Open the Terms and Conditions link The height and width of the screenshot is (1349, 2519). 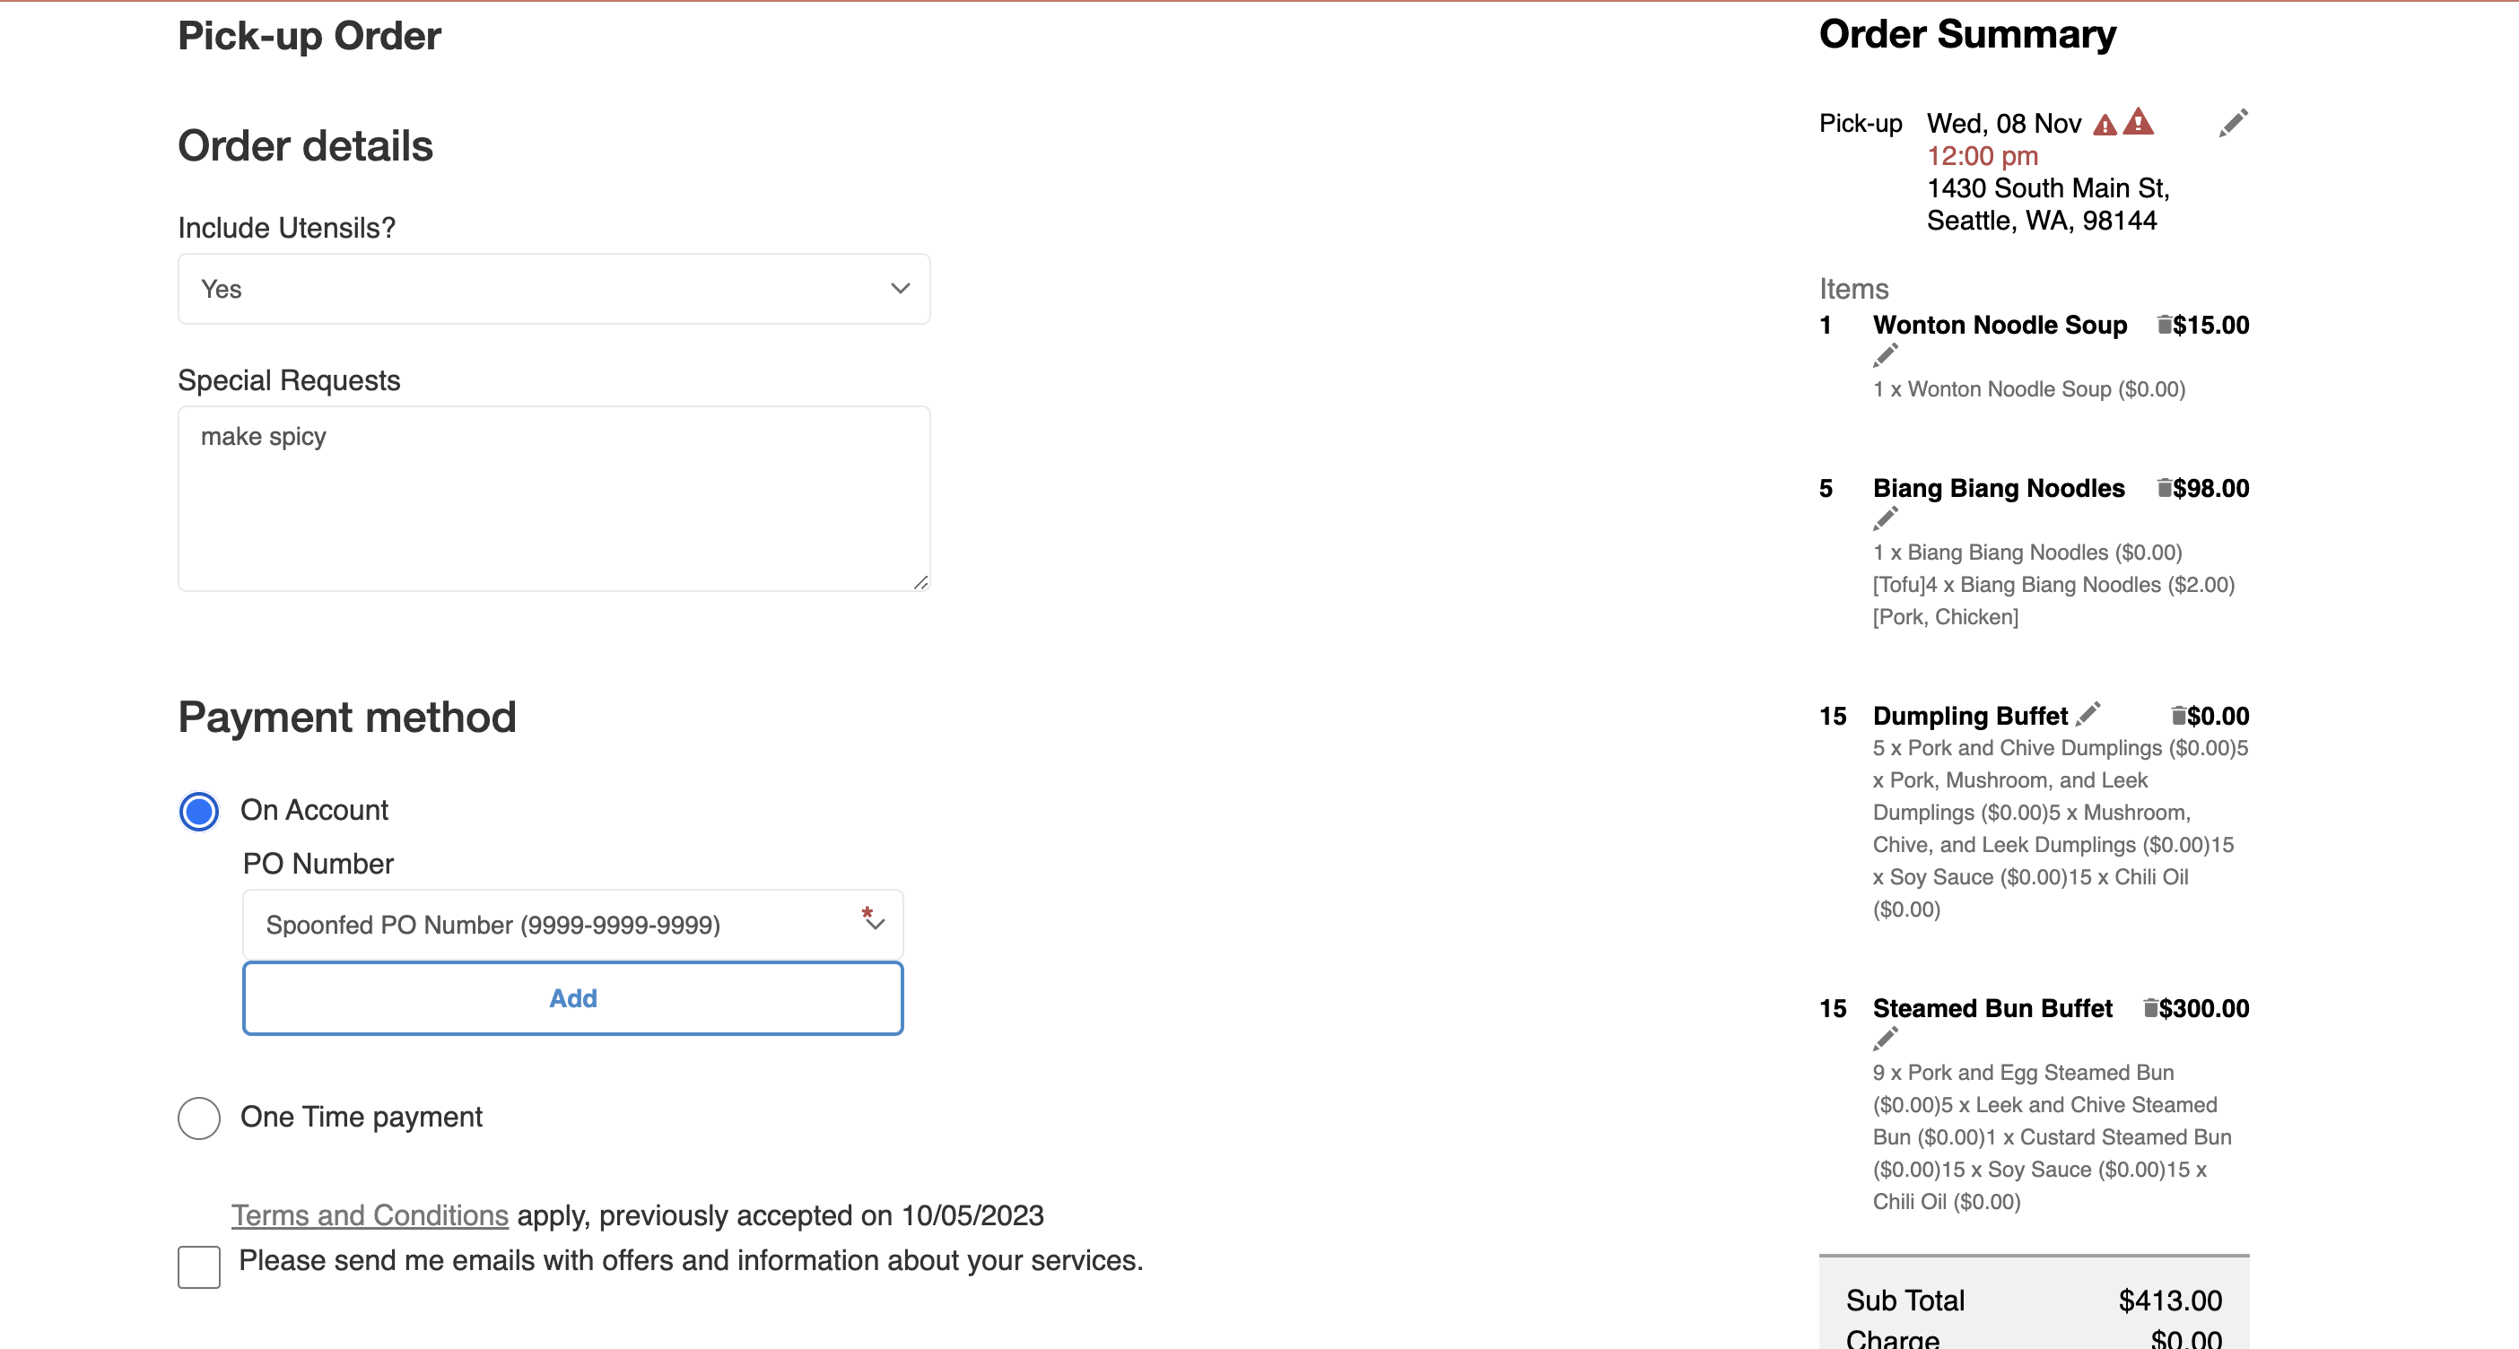tap(370, 1215)
